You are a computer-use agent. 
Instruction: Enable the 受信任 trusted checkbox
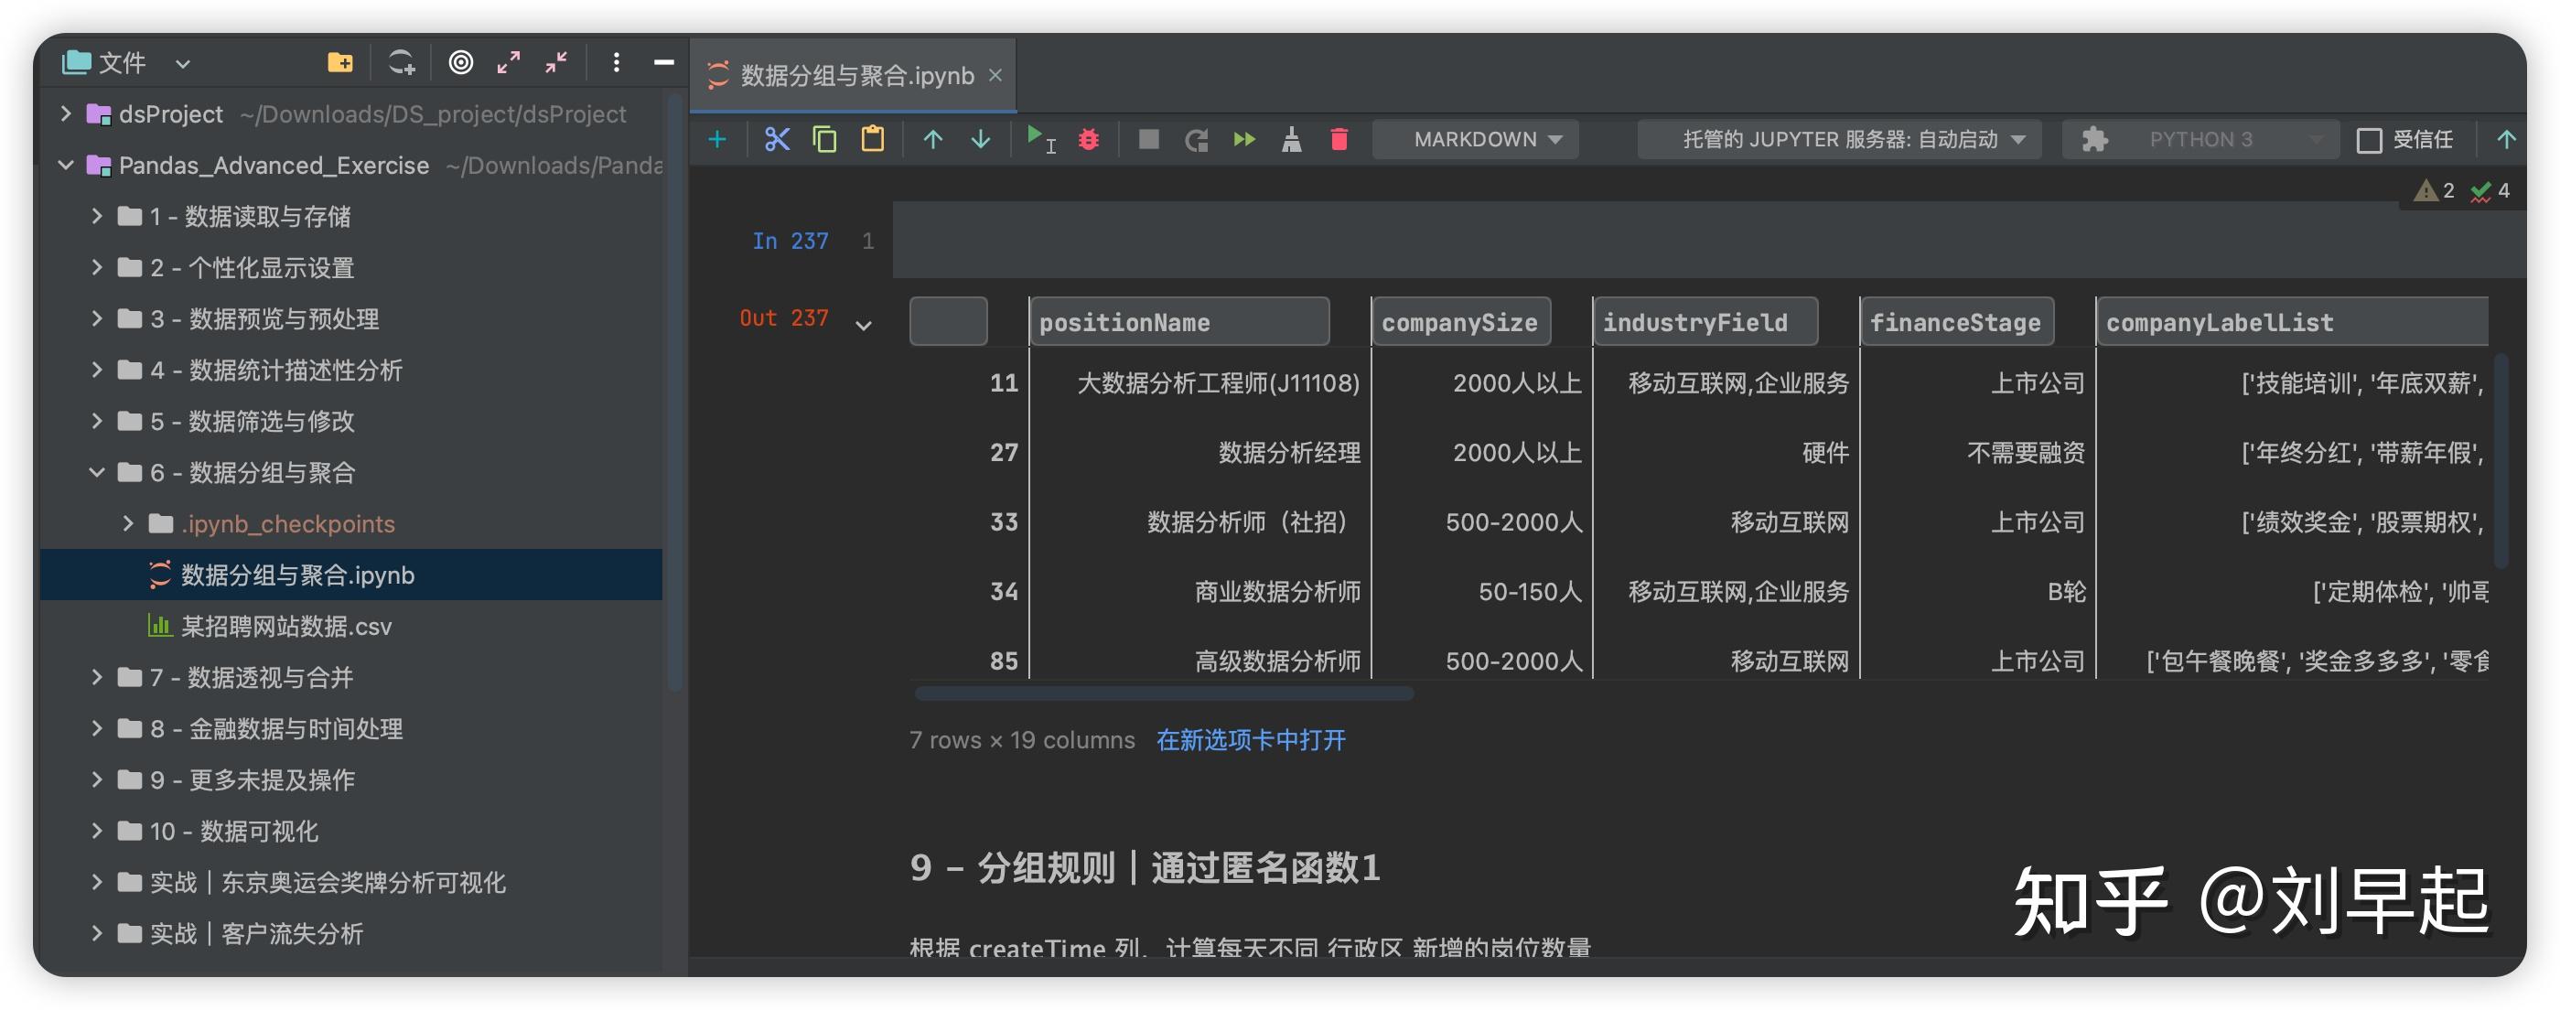pyautogui.click(x=2371, y=139)
